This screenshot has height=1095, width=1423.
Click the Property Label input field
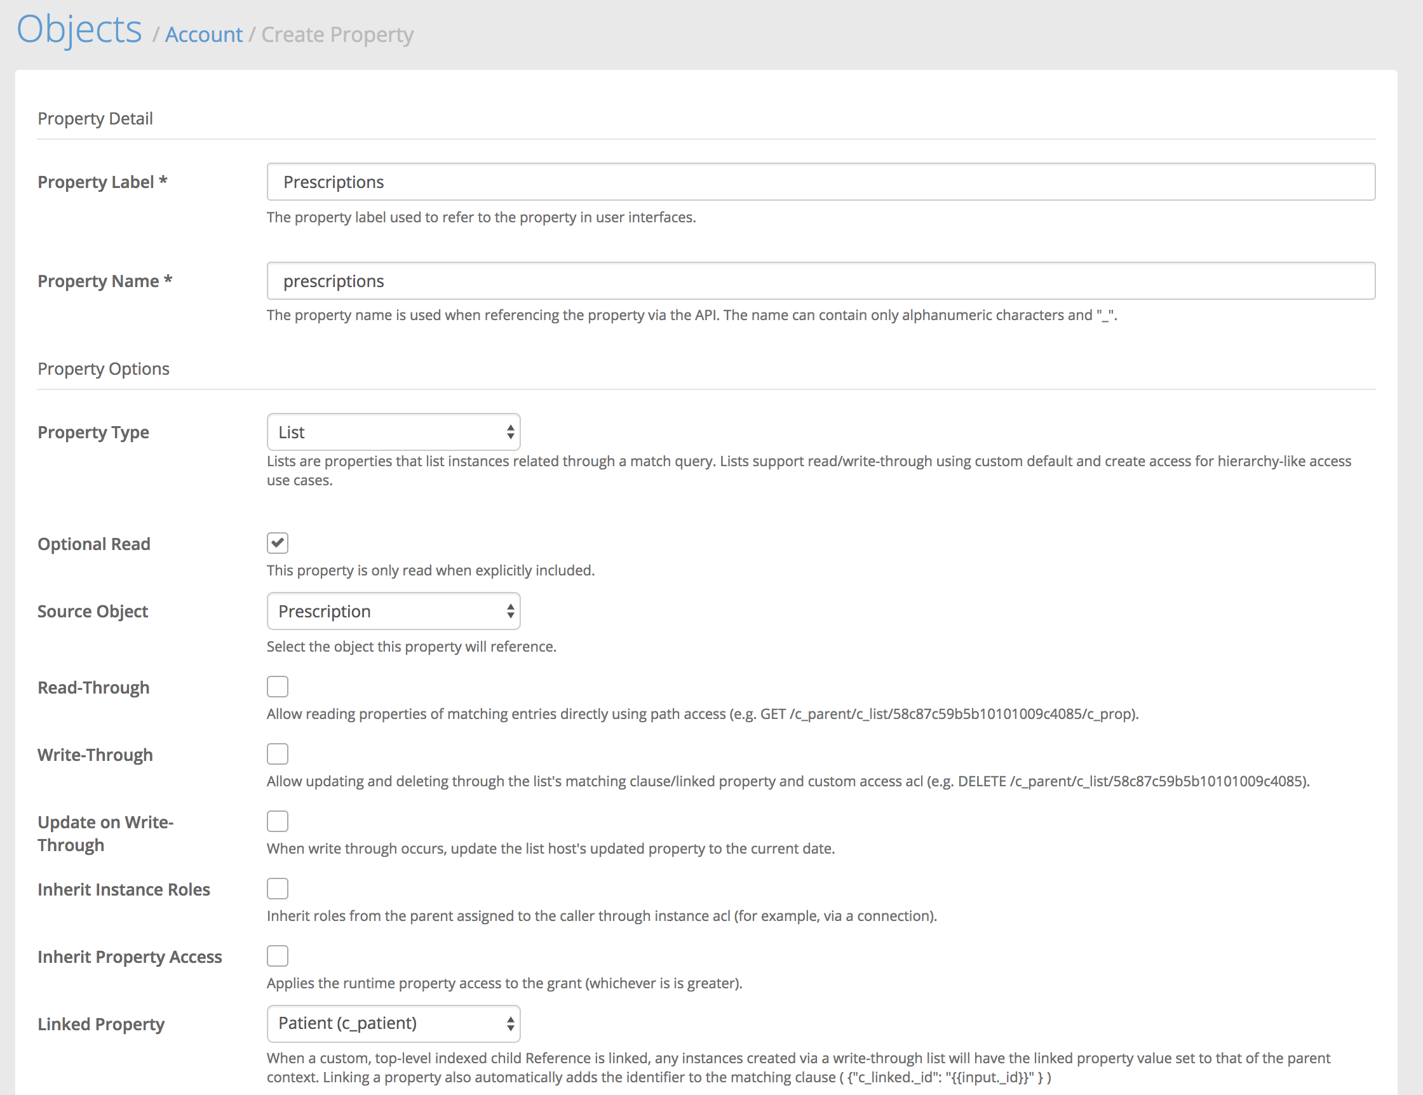tap(820, 182)
